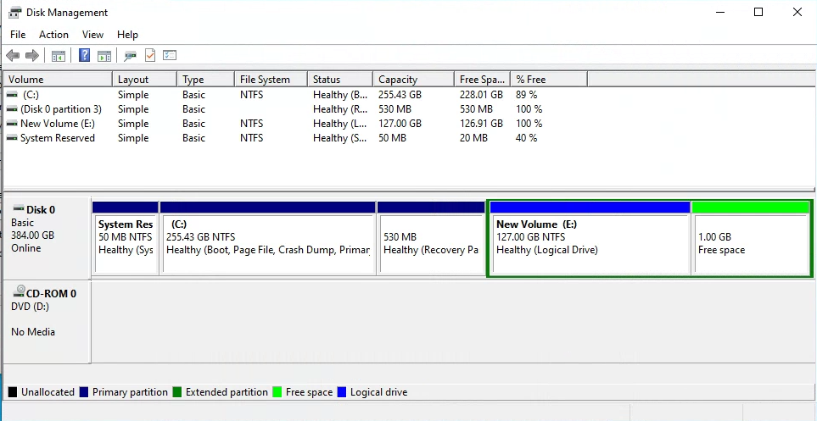Click the Properties checkmark sheet icon
The width and height of the screenshot is (817, 421).
coord(150,56)
